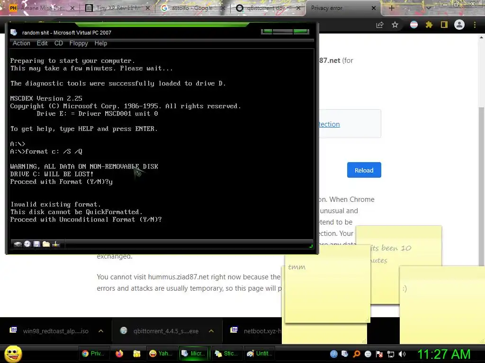Click the flag with red X tray icon
Screen dimensions: 485x363
[x=379, y=354]
